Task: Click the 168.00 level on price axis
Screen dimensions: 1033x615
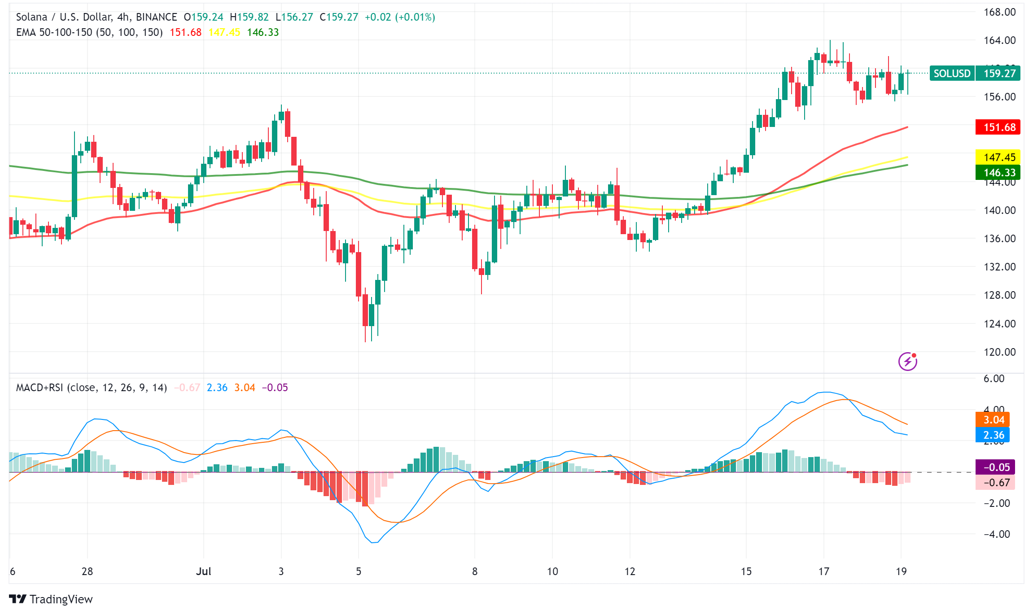Action: (x=999, y=12)
